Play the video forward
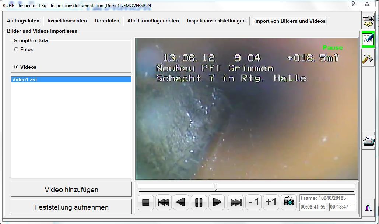Viewport: 379px width, 224px height. pos(217,202)
